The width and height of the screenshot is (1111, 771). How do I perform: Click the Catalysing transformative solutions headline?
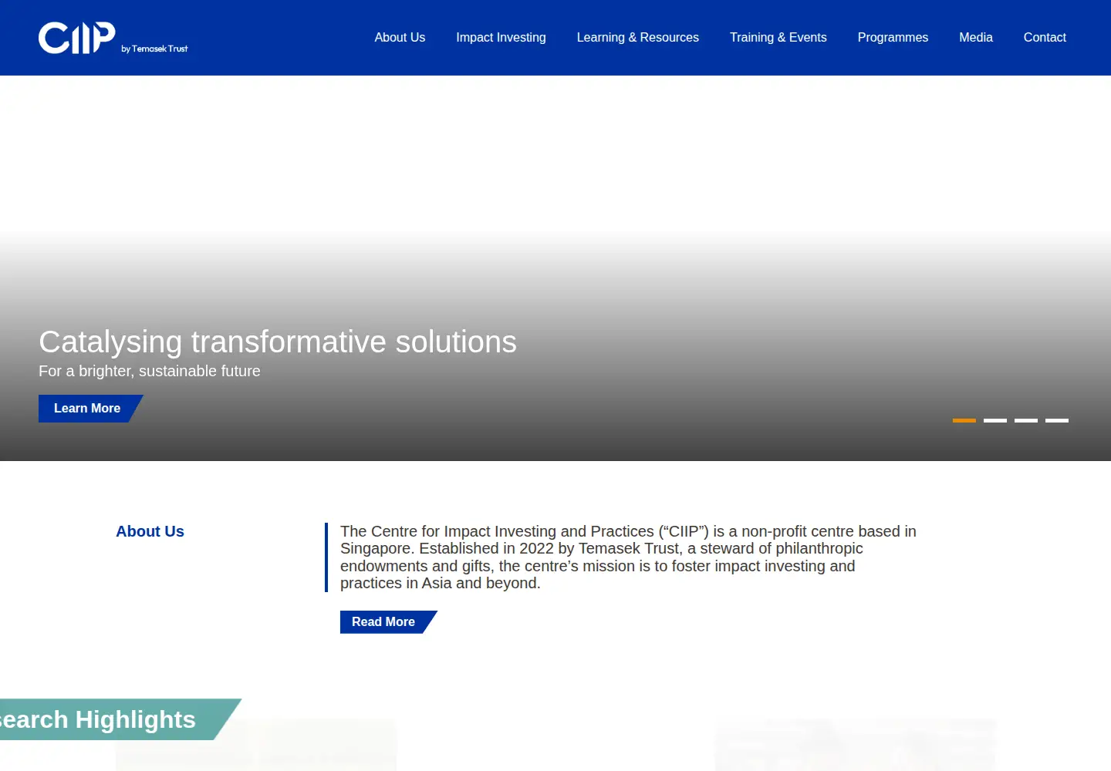tap(278, 342)
